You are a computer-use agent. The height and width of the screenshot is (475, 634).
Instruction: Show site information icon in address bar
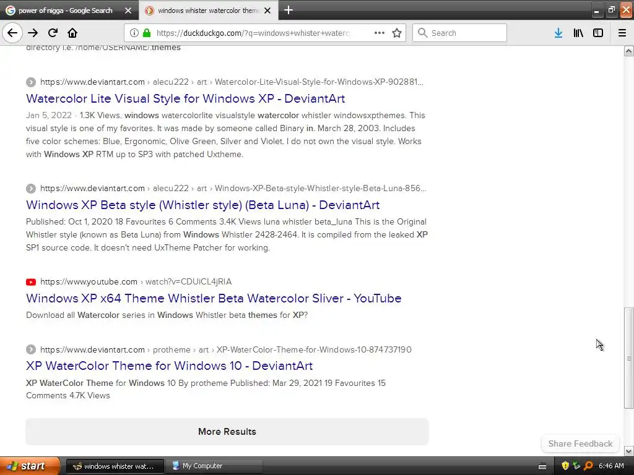point(134,33)
